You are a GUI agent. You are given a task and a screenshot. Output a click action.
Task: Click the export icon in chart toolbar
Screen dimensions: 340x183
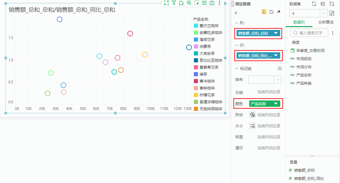pyautogui.click(x=212, y=3)
